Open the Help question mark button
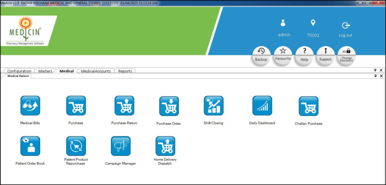 pos(304,55)
